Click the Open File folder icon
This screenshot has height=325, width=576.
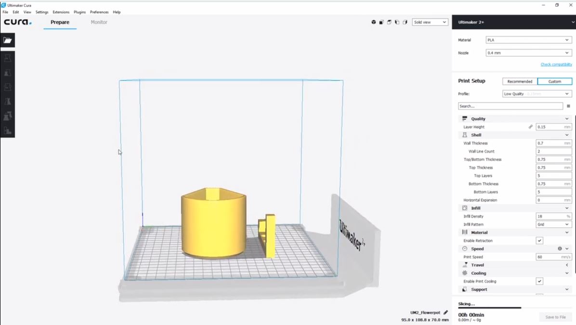pos(7,40)
